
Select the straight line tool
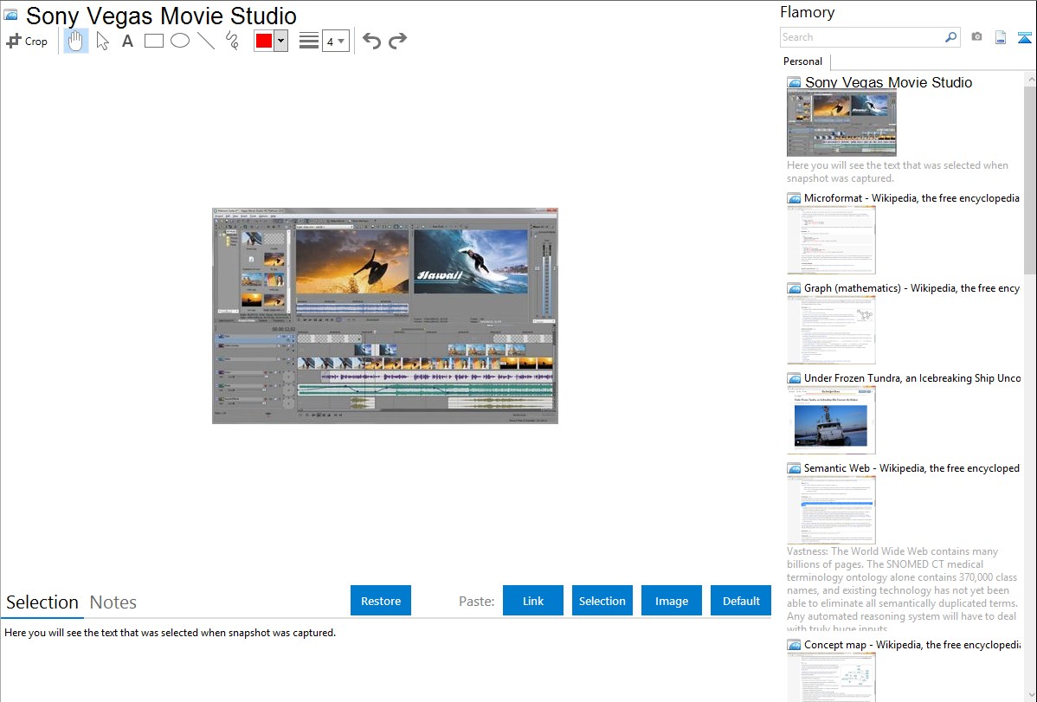(x=206, y=41)
